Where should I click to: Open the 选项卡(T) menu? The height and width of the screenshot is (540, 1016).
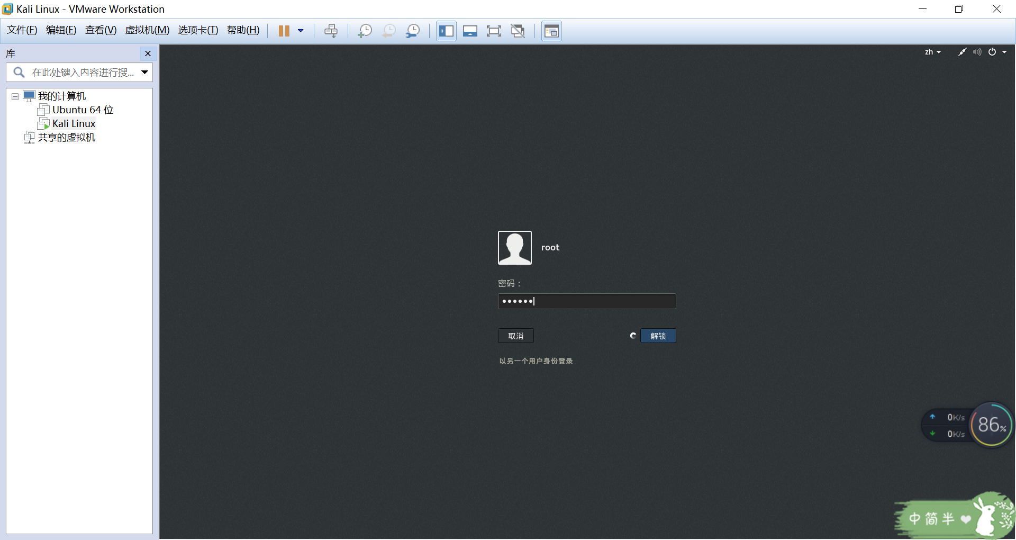pyautogui.click(x=198, y=30)
